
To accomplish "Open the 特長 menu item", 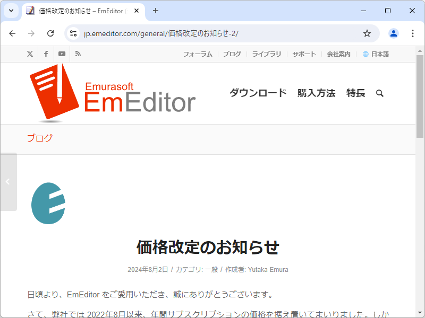I will [x=355, y=93].
